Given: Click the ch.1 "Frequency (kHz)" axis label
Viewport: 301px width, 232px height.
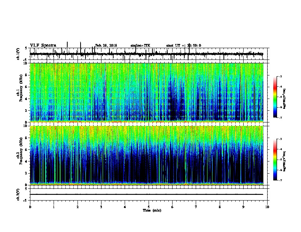Looking at the screenshot, I should [x=21, y=88].
